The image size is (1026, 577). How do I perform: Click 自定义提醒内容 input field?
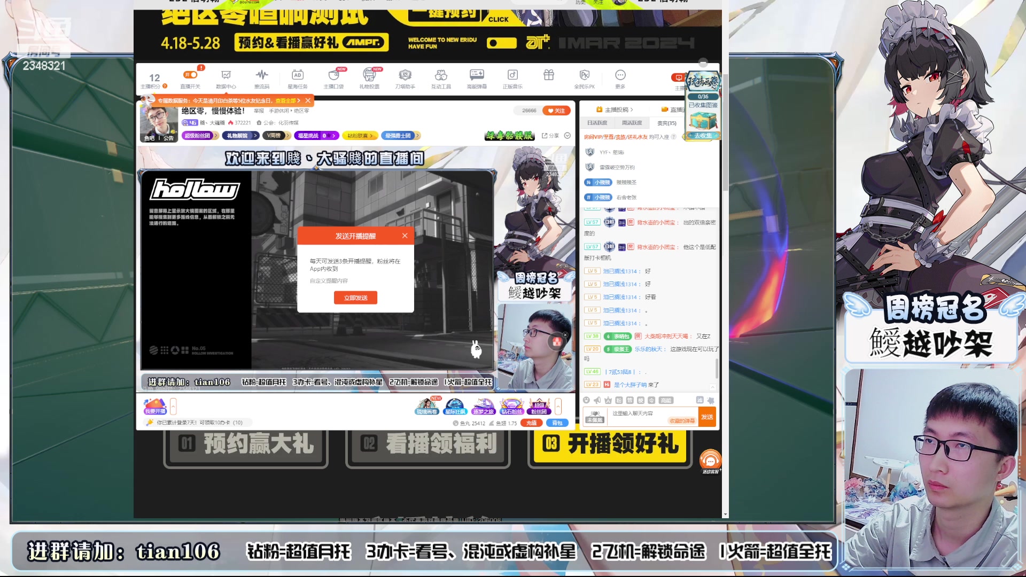355,281
